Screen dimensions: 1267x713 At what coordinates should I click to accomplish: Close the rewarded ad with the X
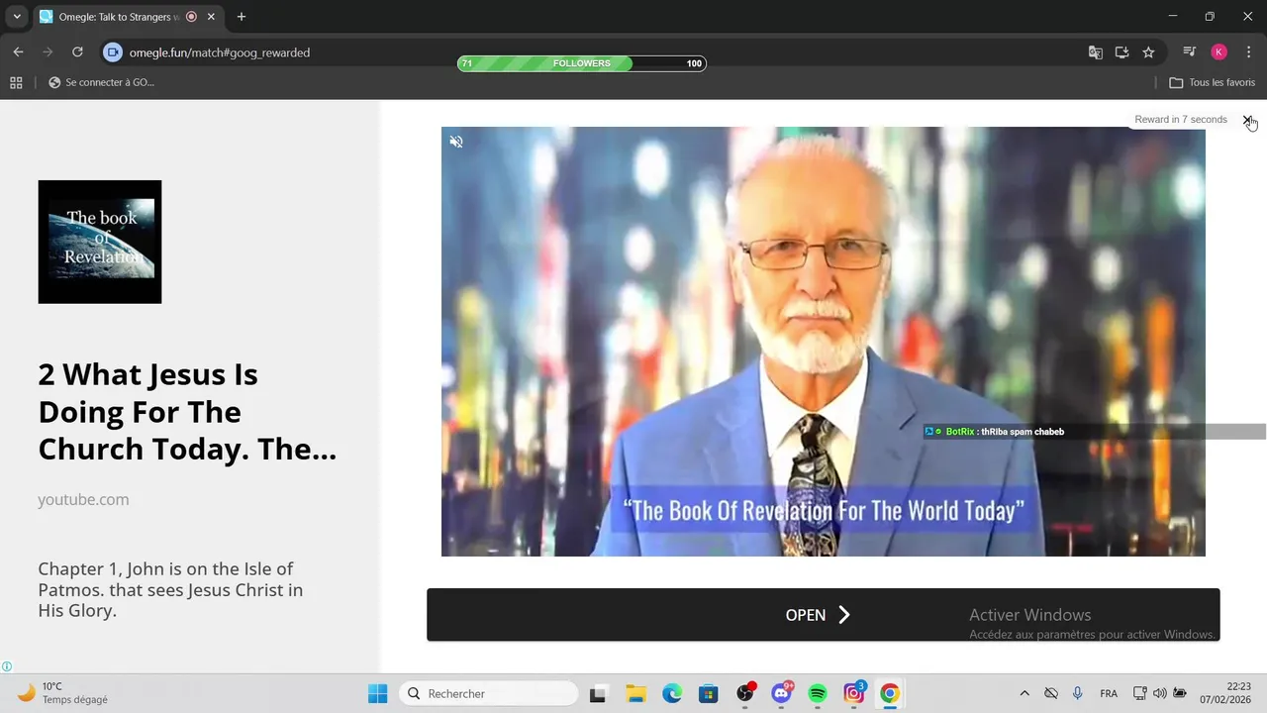[1247, 120]
